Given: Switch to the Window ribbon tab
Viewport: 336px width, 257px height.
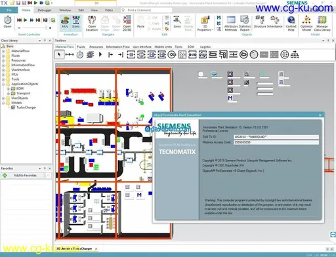Looking at the screenshot, I should [x=65, y=10].
